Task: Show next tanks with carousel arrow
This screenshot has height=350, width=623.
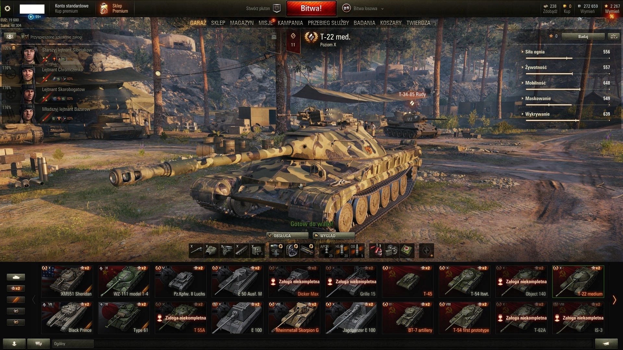Action: click(x=614, y=300)
